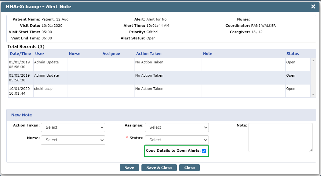Screen dimensions: 321x176
Task: Sort records by Action Taken column header
Action: click(x=149, y=54)
